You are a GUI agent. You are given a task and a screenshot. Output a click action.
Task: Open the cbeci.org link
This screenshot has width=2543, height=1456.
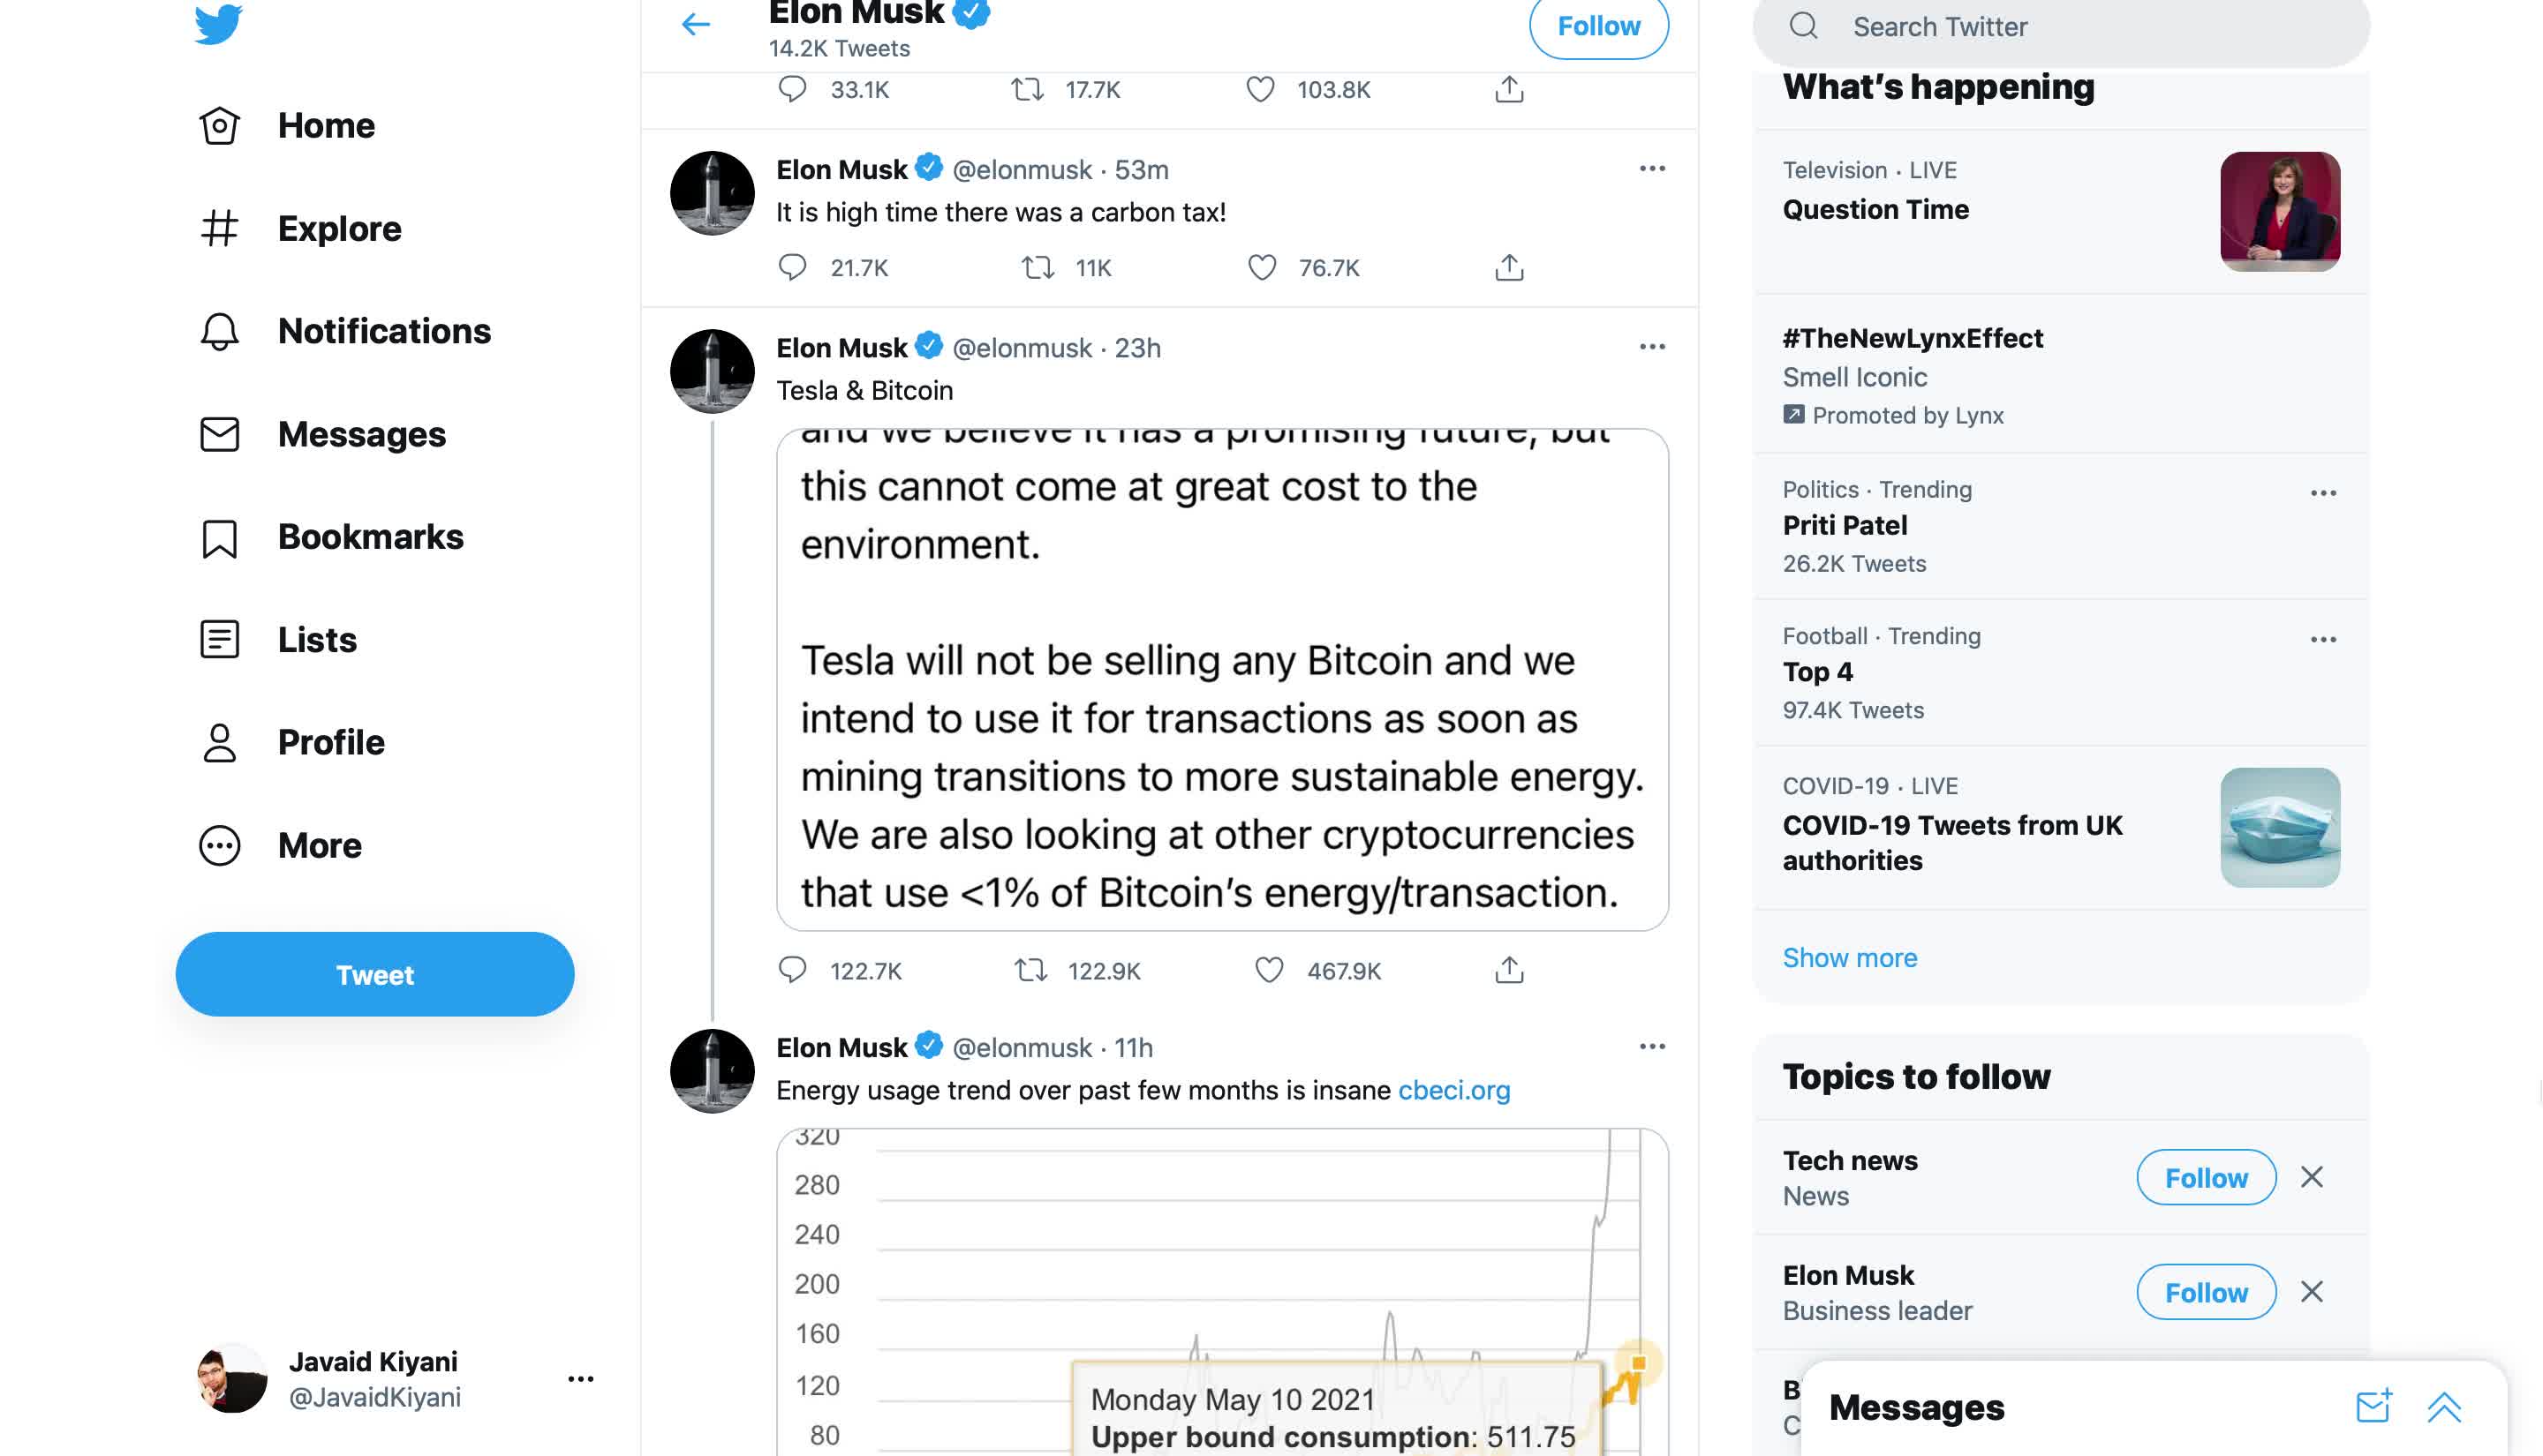pos(1453,1089)
